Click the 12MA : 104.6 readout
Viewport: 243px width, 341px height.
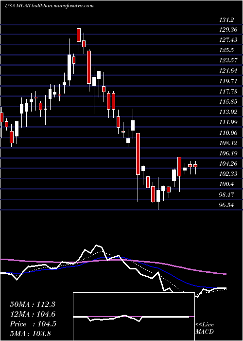(x=33, y=314)
